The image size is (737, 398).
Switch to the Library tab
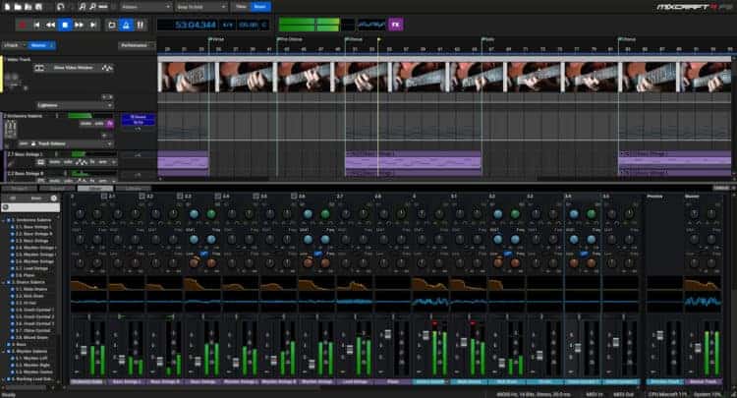coord(133,189)
